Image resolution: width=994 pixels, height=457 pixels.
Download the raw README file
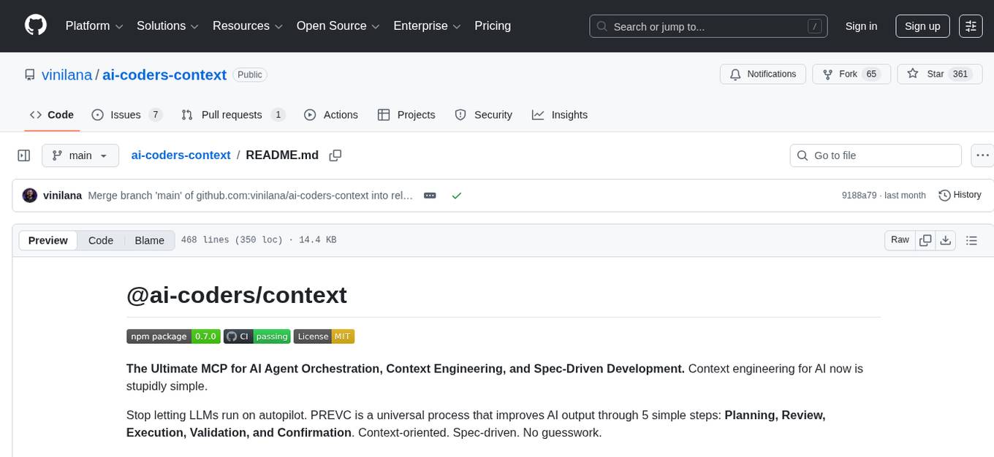946,239
